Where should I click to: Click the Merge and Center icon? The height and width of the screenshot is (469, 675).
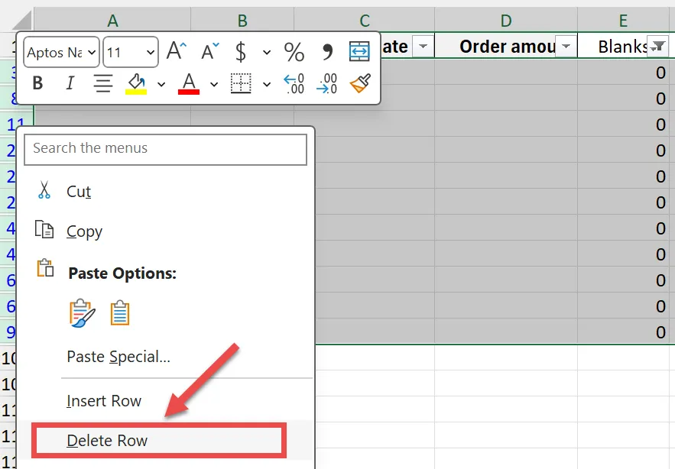[359, 52]
